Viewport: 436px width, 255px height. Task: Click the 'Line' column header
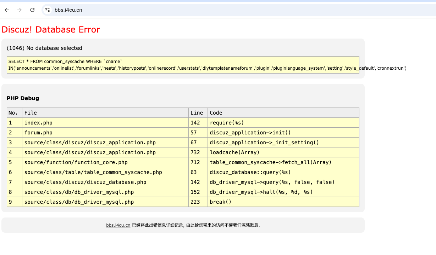click(198, 113)
